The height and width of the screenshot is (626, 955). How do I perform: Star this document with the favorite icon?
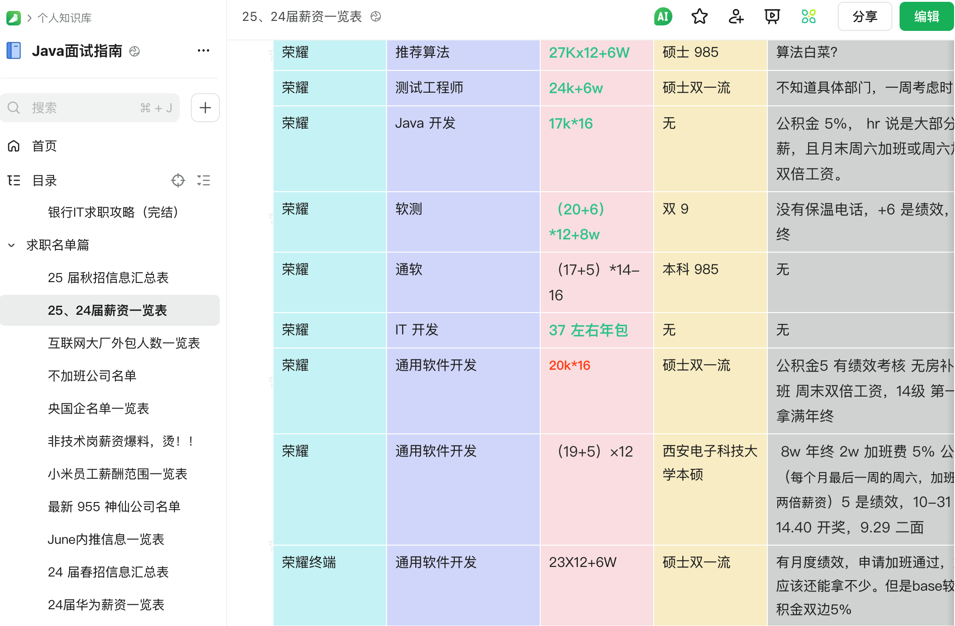pyautogui.click(x=699, y=17)
